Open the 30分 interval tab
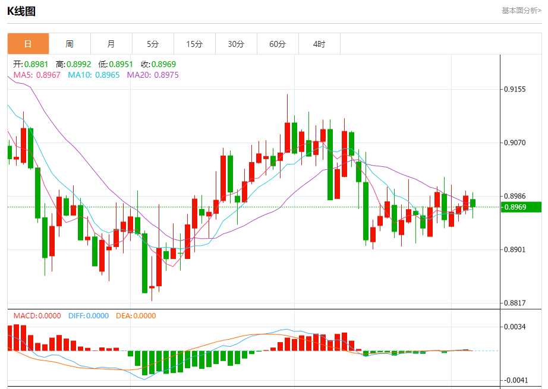This screenshot has height=389, width=548. point(236,44)
